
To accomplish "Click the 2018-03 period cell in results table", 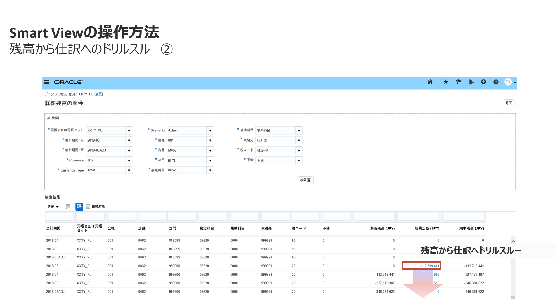I will tap(52, 266).
